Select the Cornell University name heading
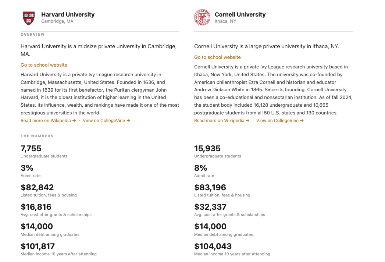385x262 pixels. pos(240,14)
